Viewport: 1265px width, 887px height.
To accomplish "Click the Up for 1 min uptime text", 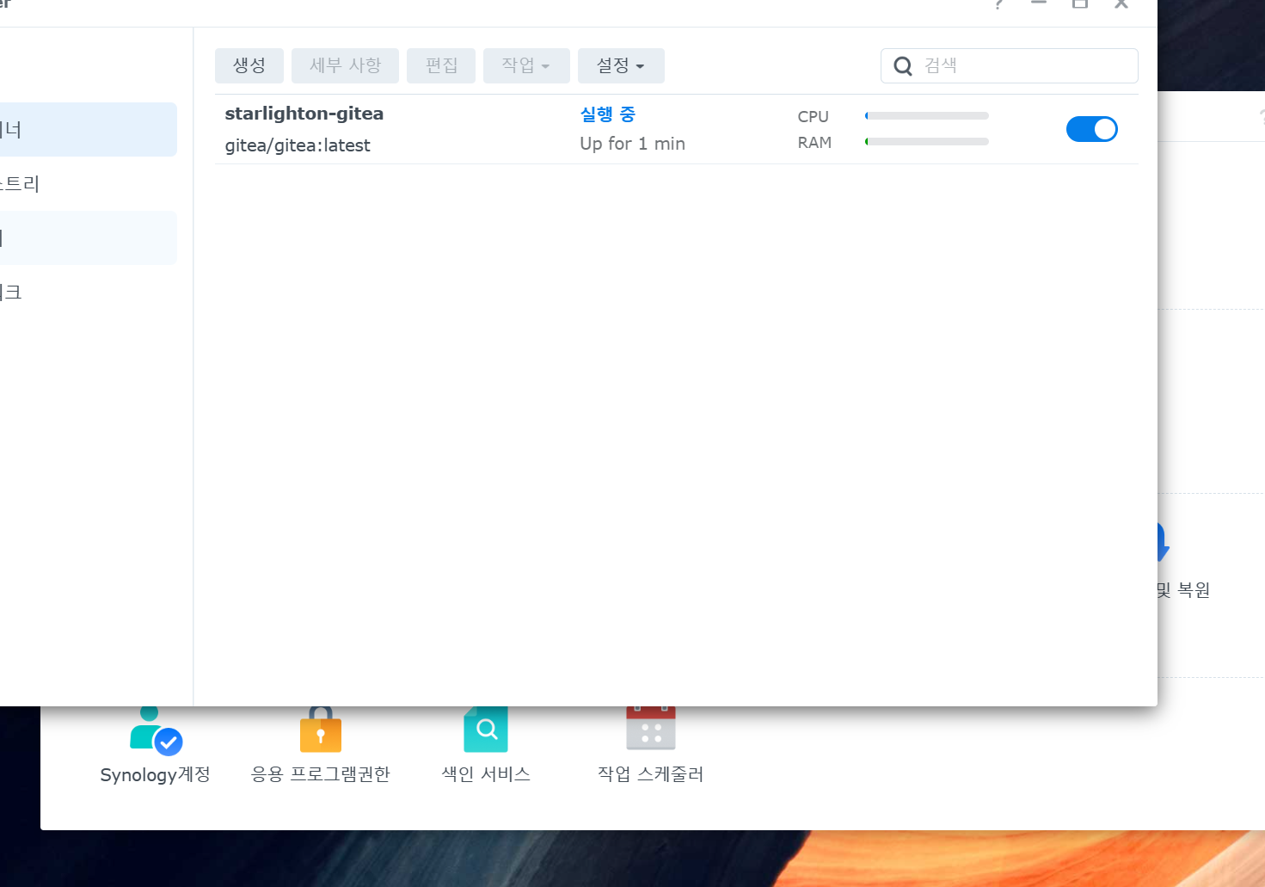I will pos(632,144).
